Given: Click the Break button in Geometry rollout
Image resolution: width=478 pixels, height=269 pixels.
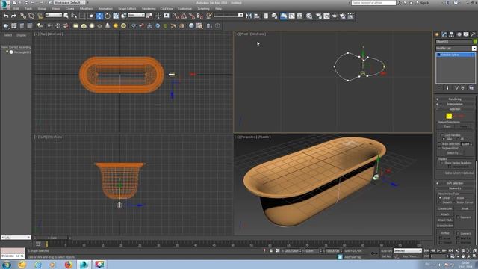Looking at the screenshot, I should [x=465, y=208].
